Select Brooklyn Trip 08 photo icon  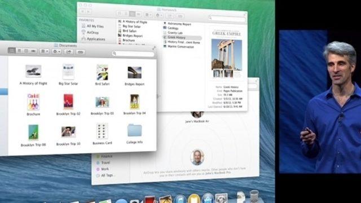pos(33,133)
